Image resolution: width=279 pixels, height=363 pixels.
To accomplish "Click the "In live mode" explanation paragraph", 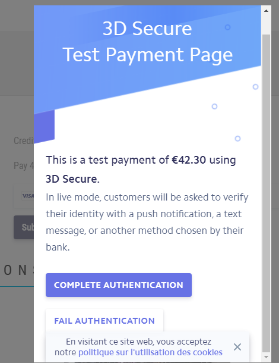I will point(147,222).
